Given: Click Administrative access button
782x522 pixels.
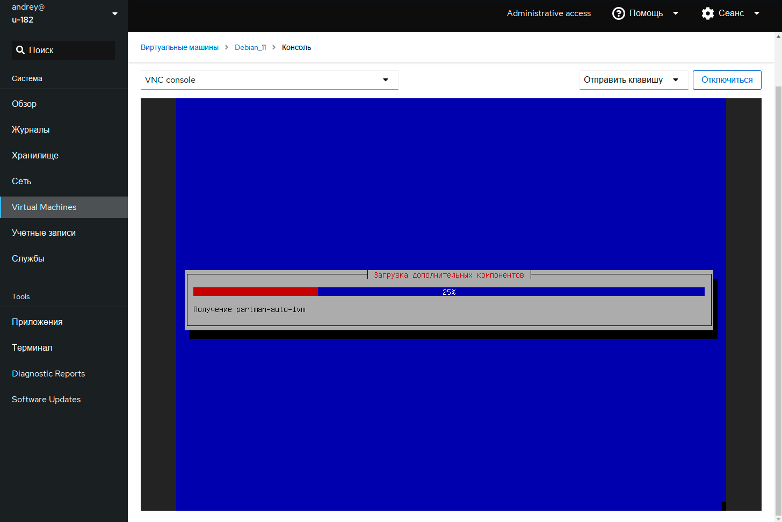Looking at the screenshot, I should click(548, 13).
